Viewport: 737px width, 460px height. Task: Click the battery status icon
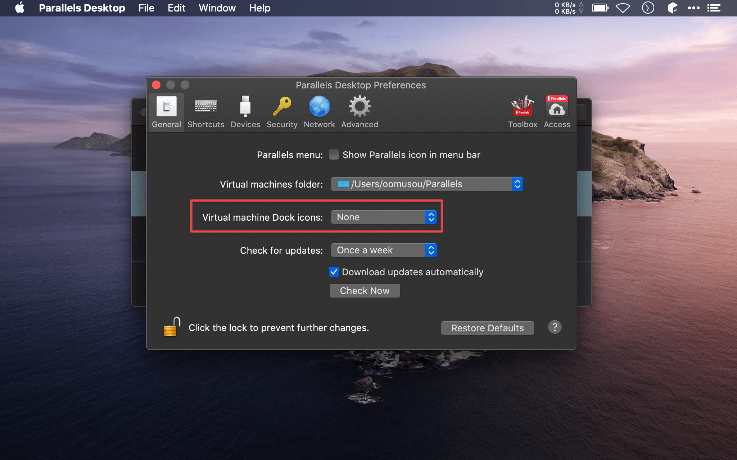click(601, 8)
